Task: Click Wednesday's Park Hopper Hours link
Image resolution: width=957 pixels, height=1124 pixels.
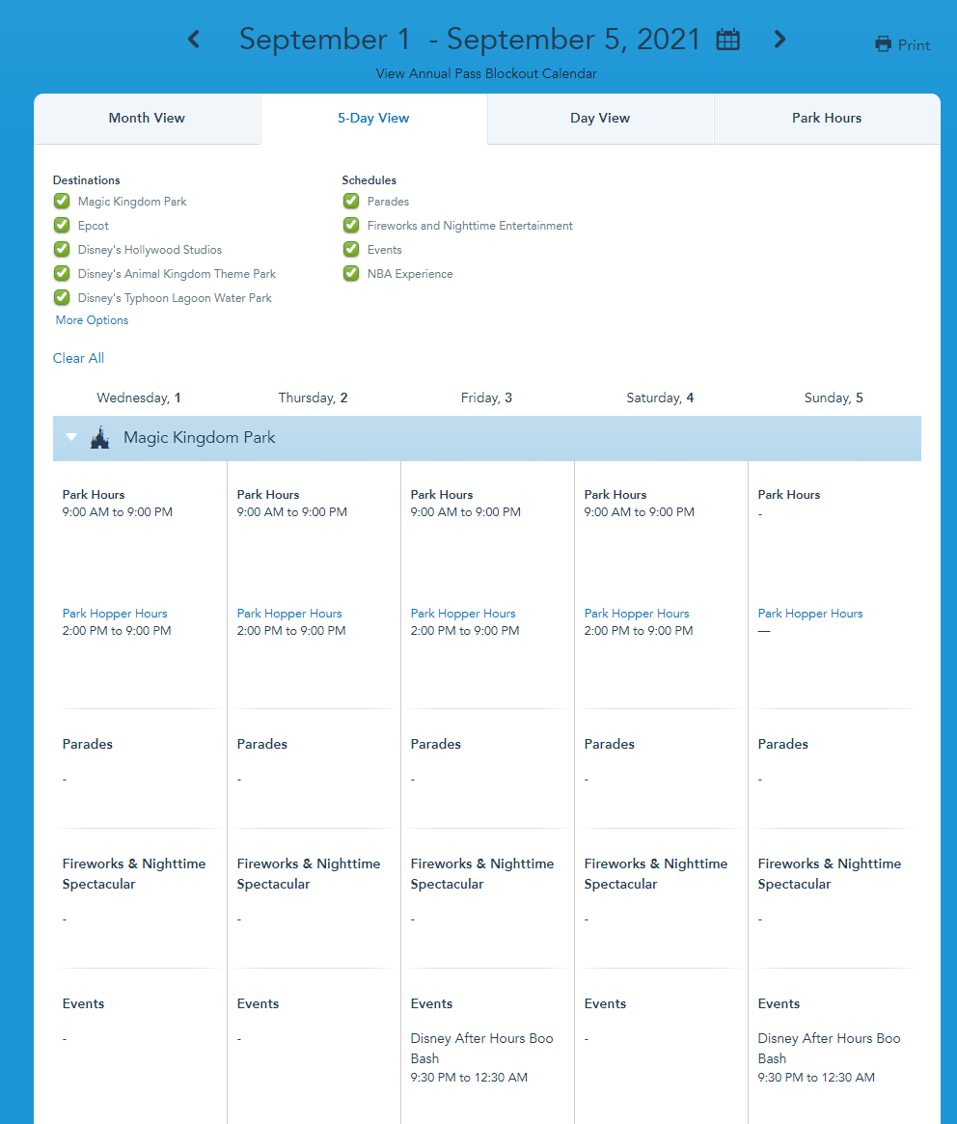Action: [115, 614]
